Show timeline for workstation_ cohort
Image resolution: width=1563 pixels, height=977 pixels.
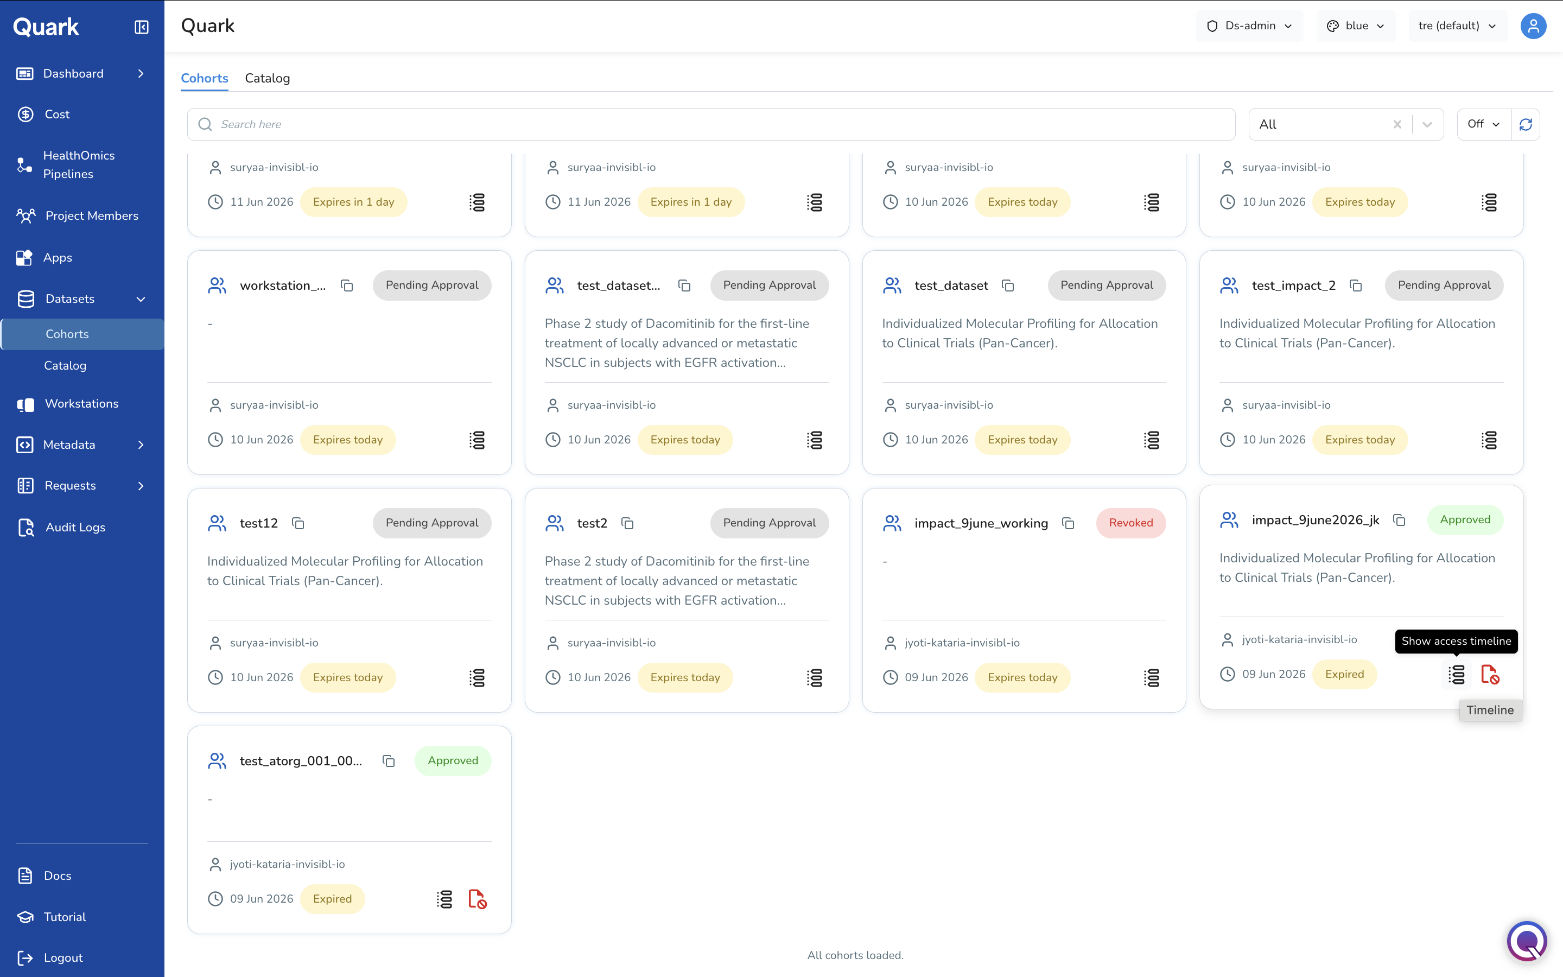(477, 440)
